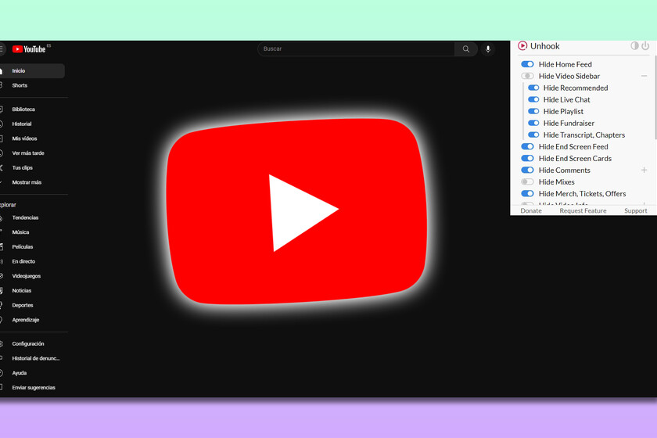Activate voice search microphone icon

pyautogui.click(x=488, y=49)
